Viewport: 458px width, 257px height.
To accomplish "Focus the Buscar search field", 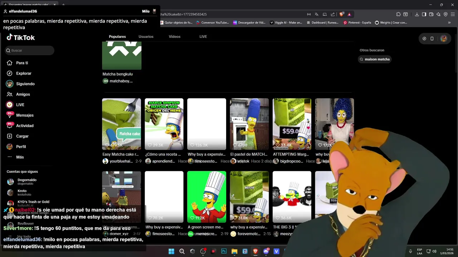I will [29, 50].
